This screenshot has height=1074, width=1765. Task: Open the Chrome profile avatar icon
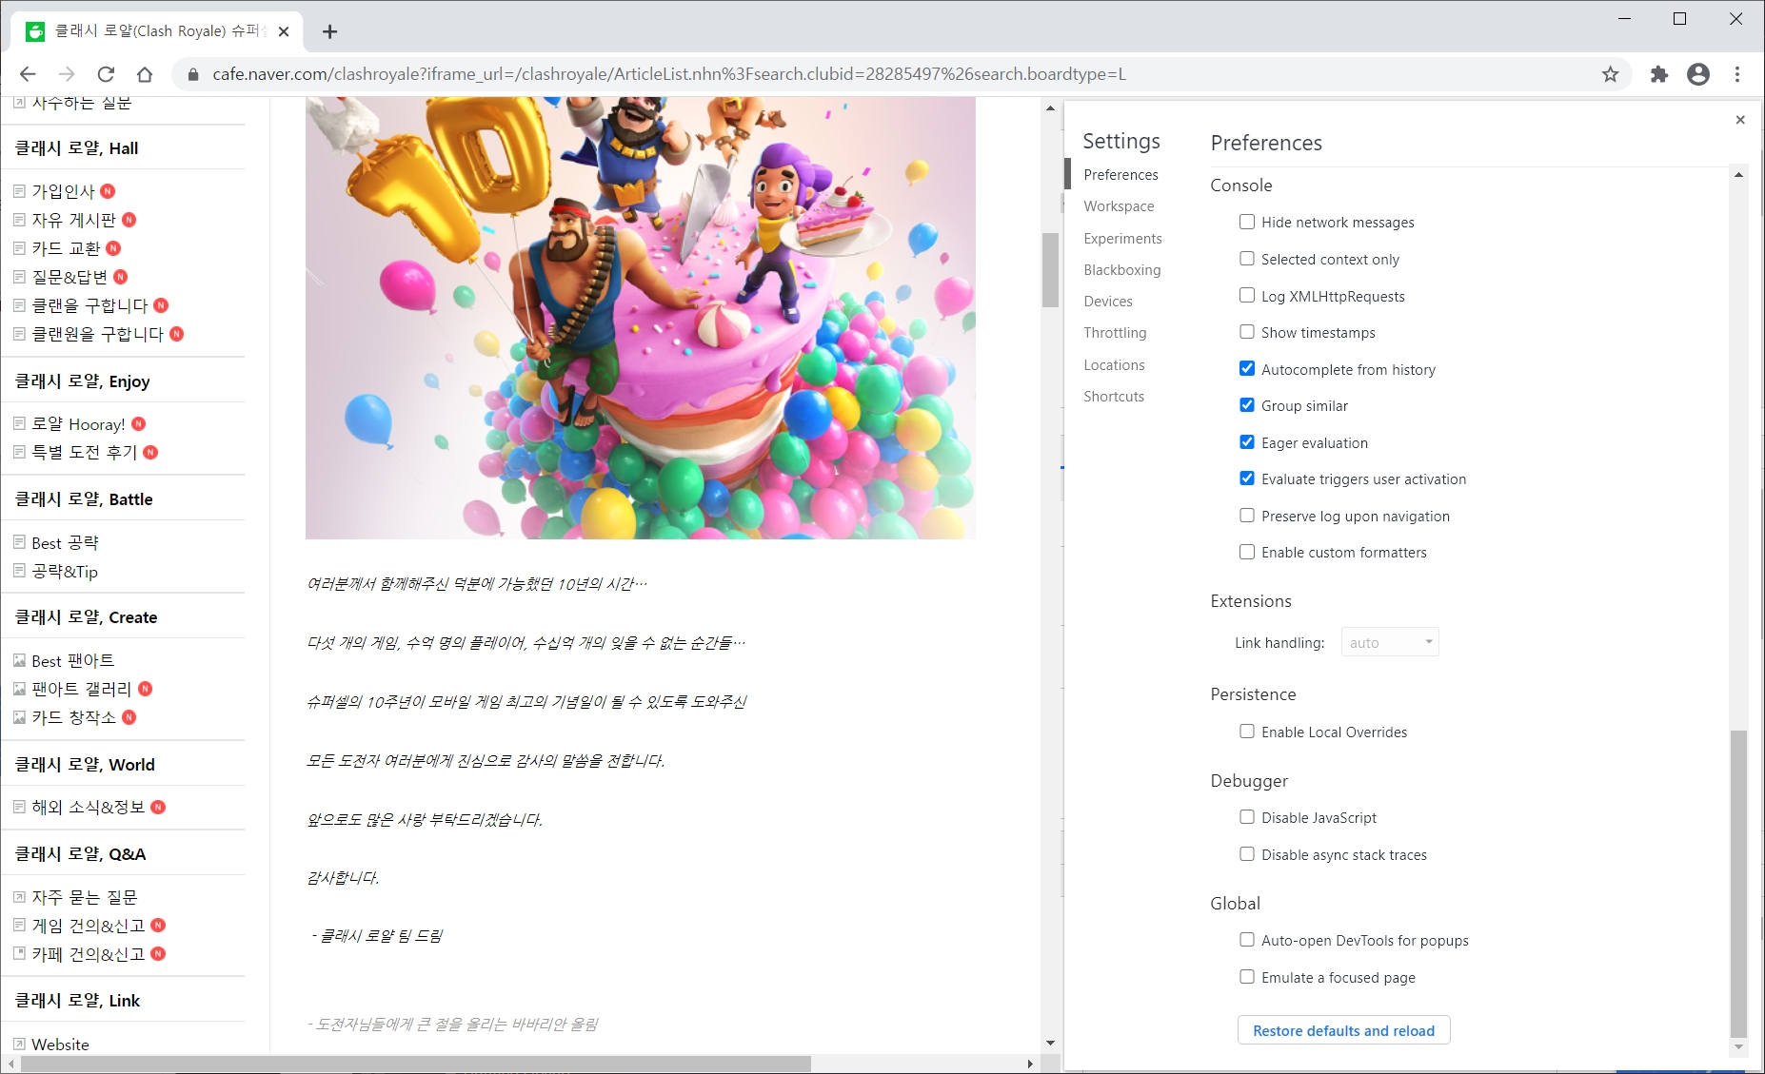point(1698,74)
